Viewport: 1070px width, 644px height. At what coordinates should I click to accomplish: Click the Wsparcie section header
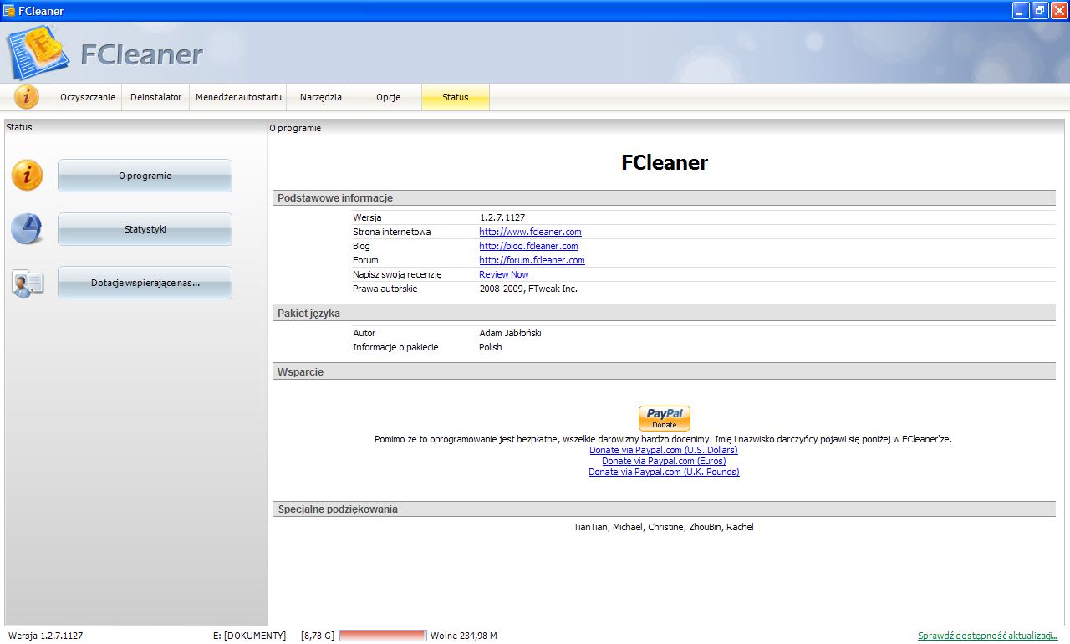(664, 371)
